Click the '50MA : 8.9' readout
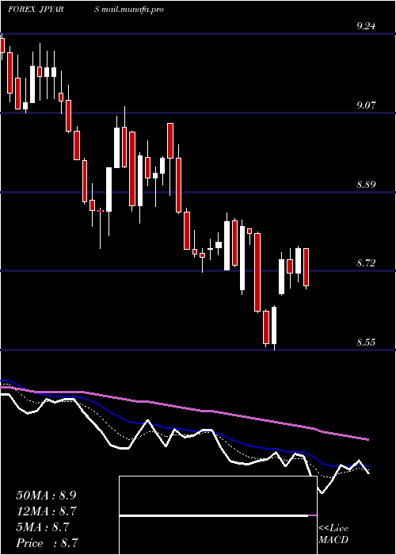The height and width of the screenshot is (555, 396). point(46,496)
